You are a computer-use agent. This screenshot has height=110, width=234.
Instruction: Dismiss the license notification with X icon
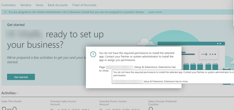coord(5,12)
